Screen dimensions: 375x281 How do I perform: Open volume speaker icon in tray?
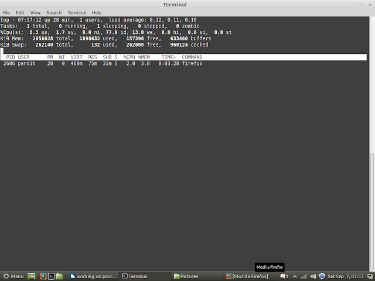[x=313, y=276]
